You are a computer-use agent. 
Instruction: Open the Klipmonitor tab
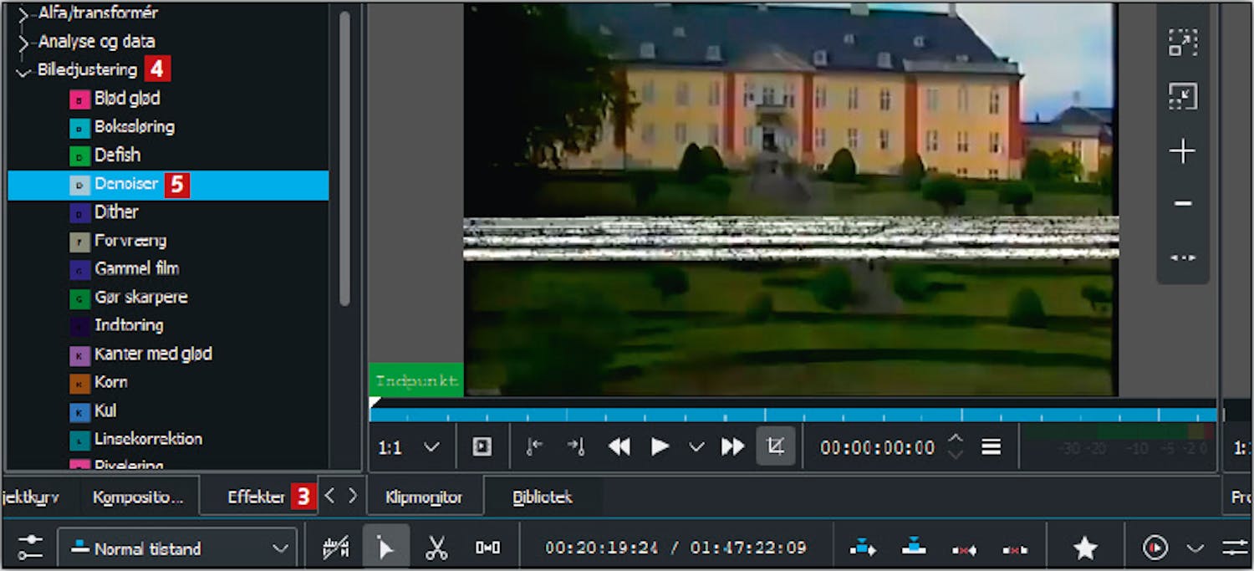coord(424,497)
